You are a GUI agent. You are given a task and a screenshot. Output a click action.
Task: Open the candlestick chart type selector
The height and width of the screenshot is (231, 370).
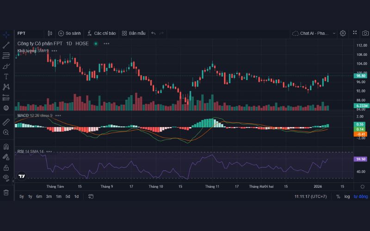tap(50, 33)
